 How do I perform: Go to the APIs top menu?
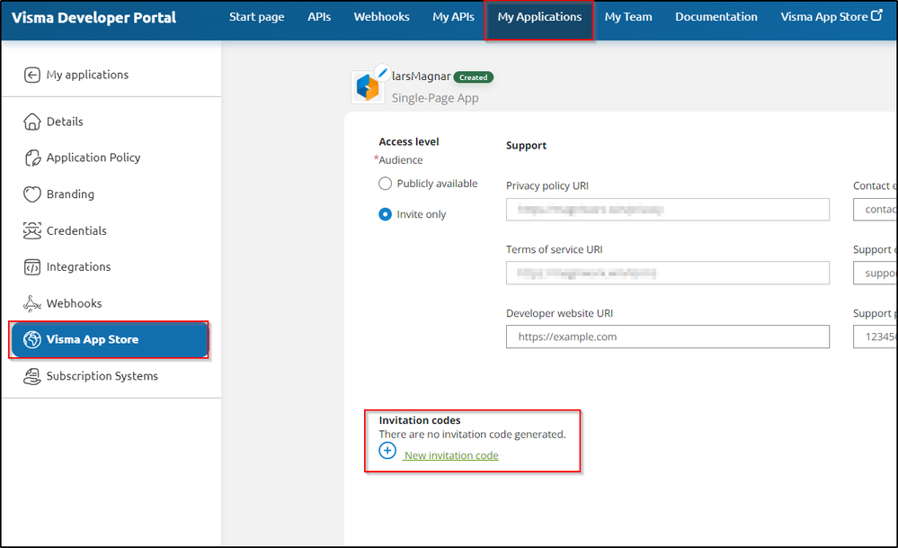319,17
